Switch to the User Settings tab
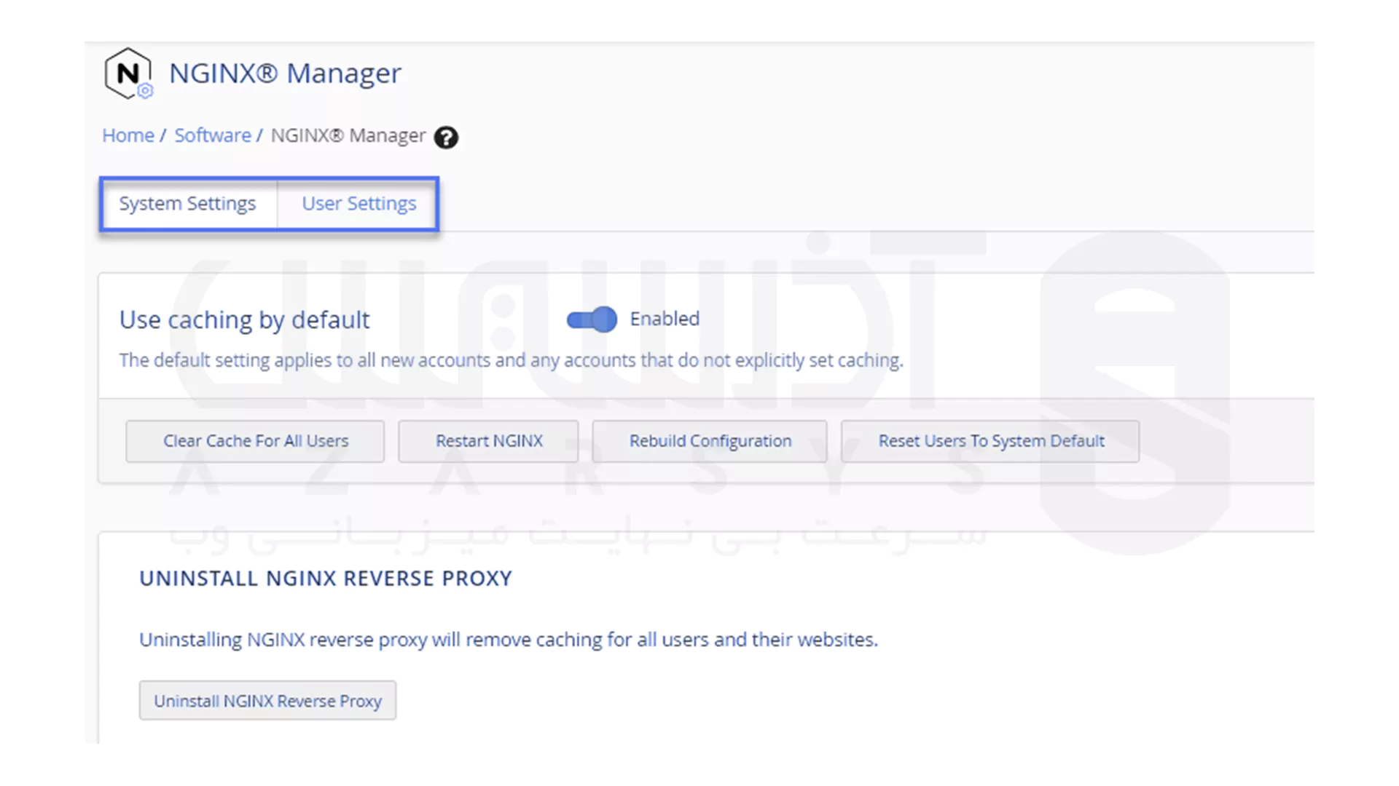This screenshot has width=1399, height=786. coord(358,204)
